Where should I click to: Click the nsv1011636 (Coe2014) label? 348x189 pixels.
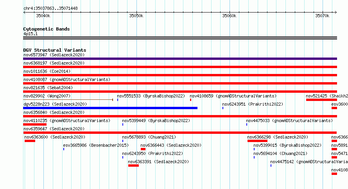pyautogui.click(x=47, y=71)
